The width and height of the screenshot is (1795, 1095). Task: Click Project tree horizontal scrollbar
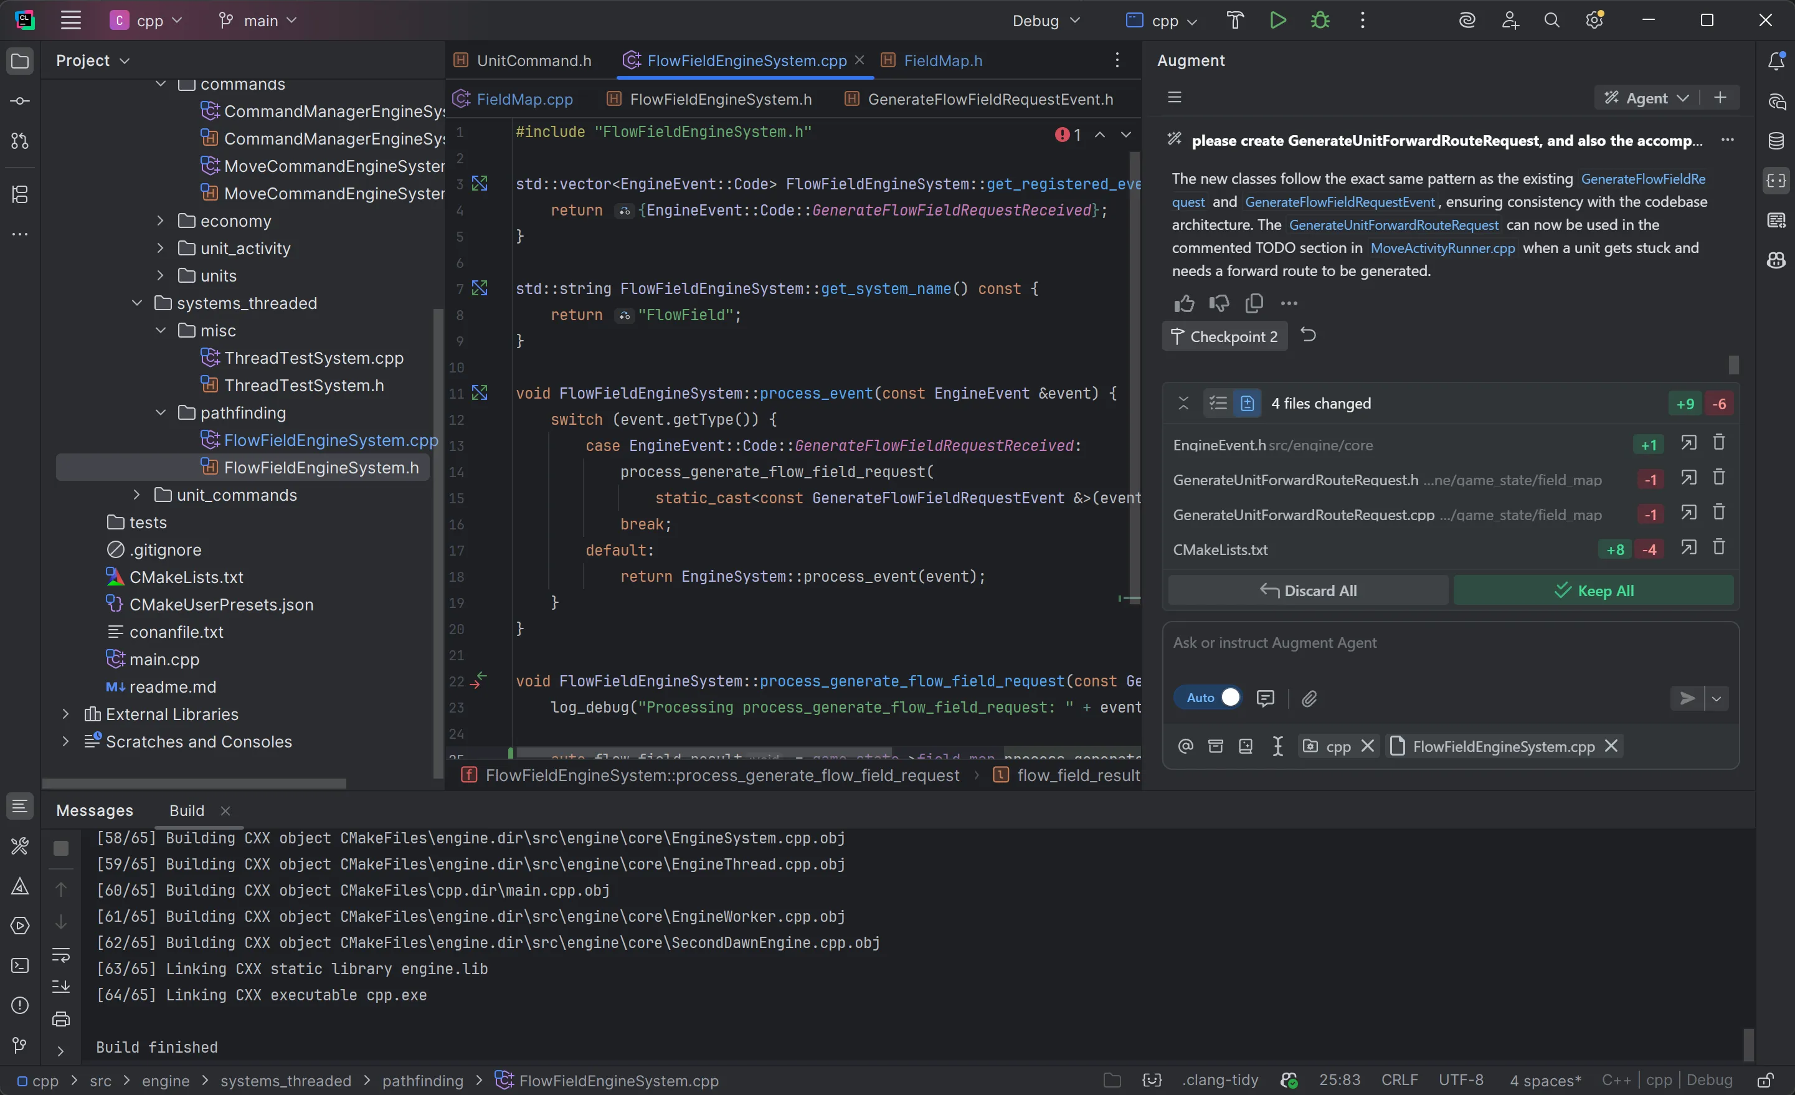[x=194, y=784]
